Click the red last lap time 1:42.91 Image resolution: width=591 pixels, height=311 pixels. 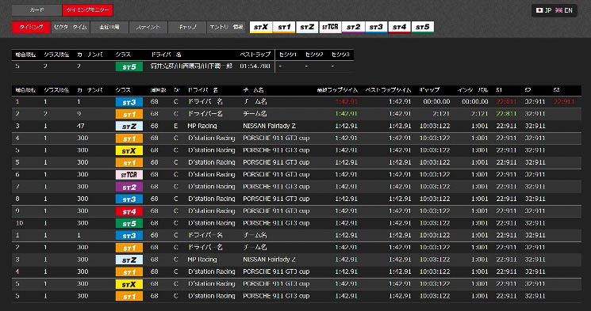[346, 102]
